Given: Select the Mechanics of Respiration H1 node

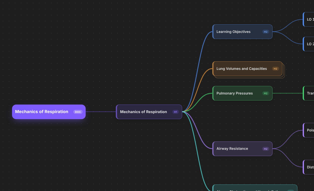Looking at the screenshot, I should coord(149,112).
